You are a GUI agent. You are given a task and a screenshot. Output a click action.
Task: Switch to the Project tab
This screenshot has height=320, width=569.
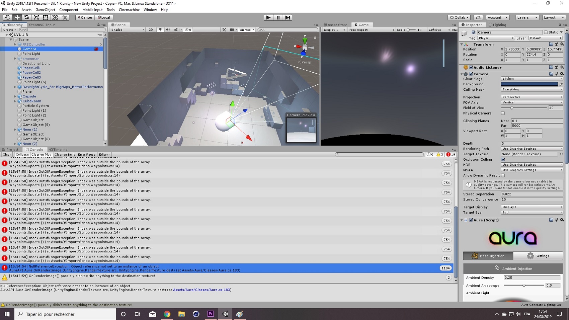10,150
